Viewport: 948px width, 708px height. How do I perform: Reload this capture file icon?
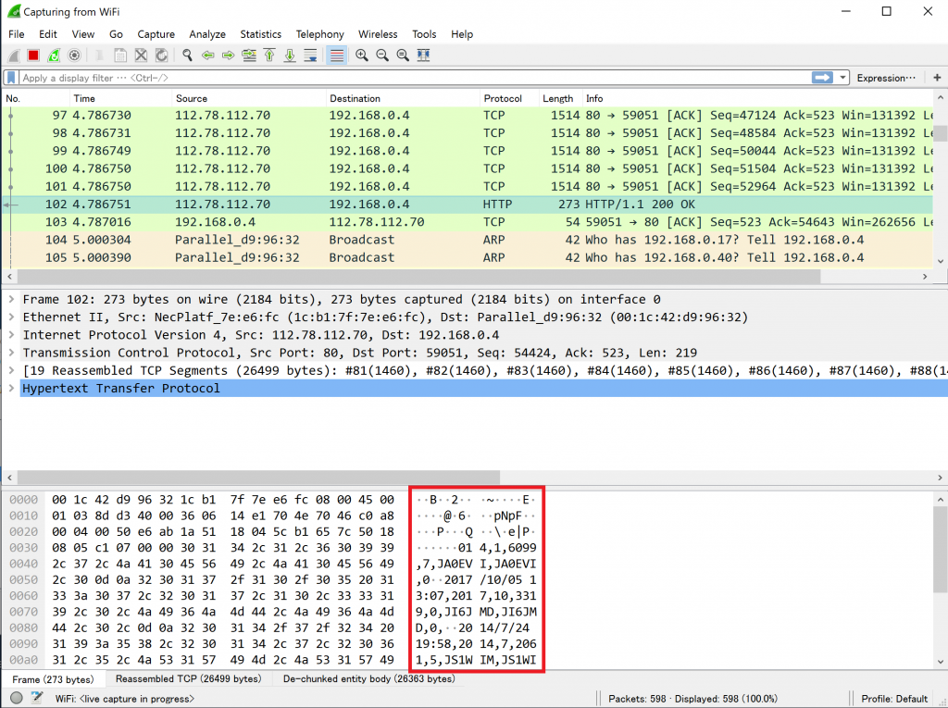(x=161, y=56)
